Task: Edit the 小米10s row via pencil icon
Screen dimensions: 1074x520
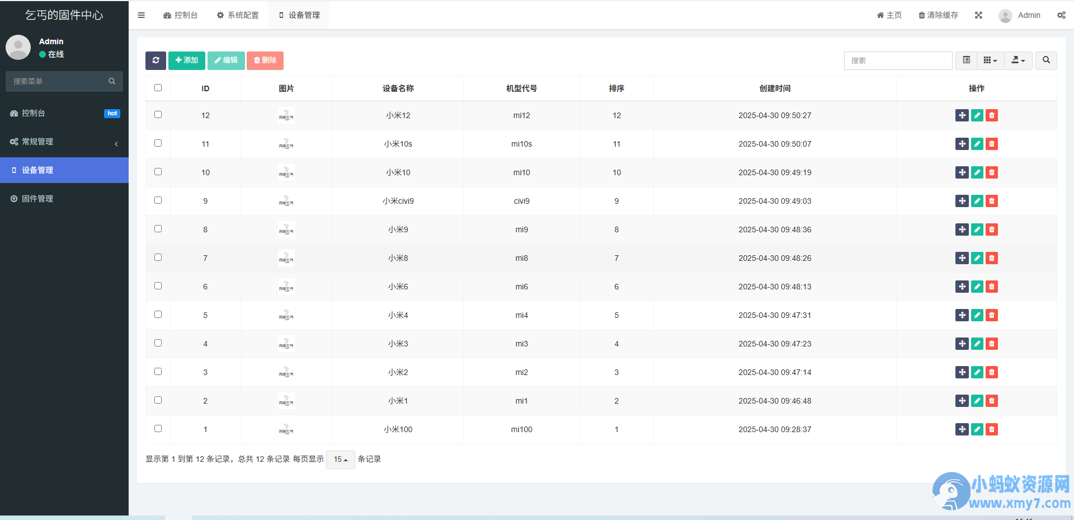Action: click(x=977, y=144)
